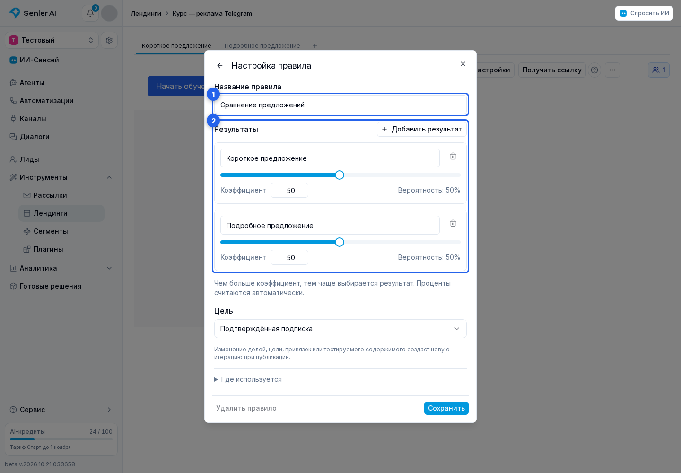Image resolution: width=681 pixels, height=473 pixels.
Task: Open the Тестовый workspace selector
Action: (52, 40)
